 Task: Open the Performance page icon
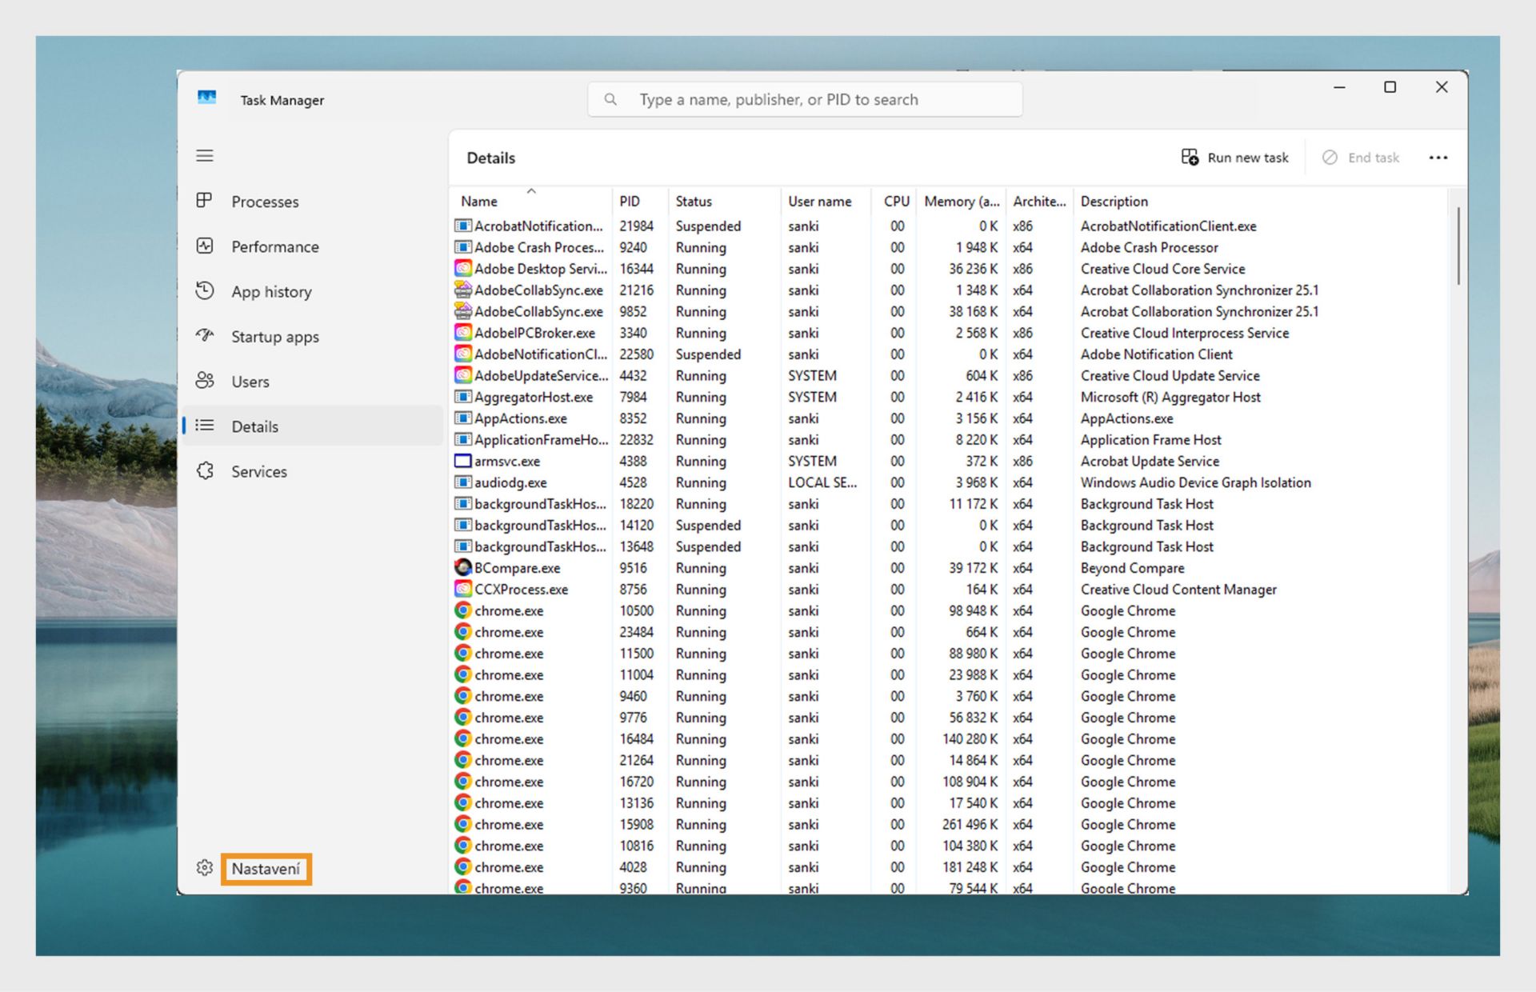click(205, 246)
